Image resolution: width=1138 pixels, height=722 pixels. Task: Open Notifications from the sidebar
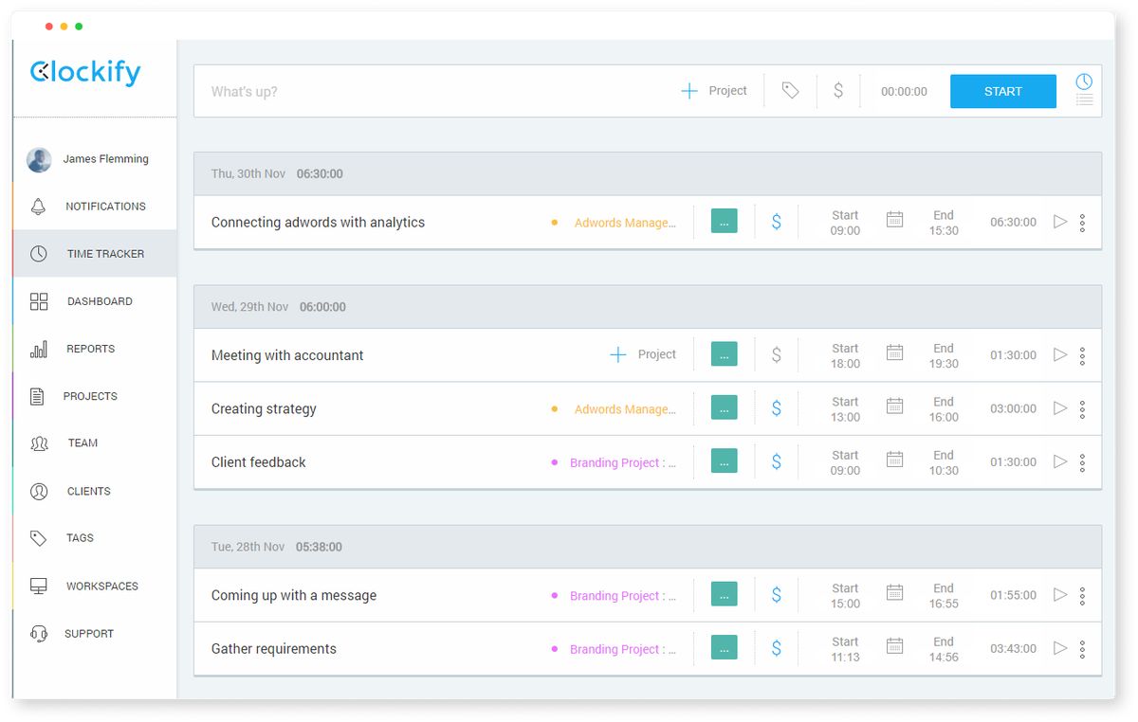104,206
